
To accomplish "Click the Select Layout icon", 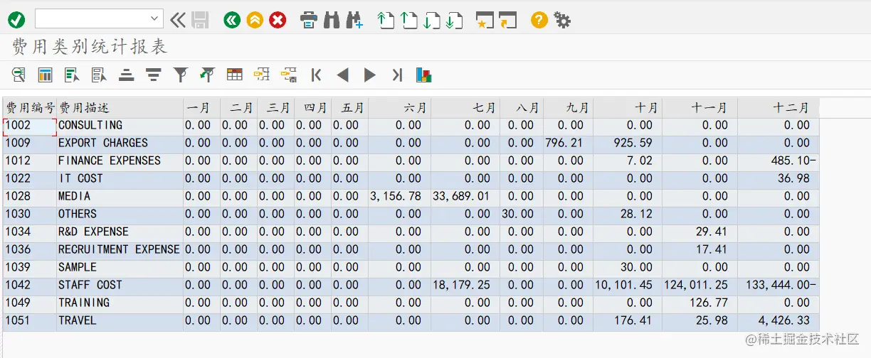I will [261, 75].
